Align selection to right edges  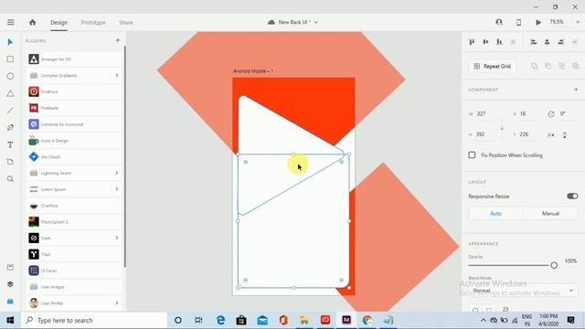(560, 42)
